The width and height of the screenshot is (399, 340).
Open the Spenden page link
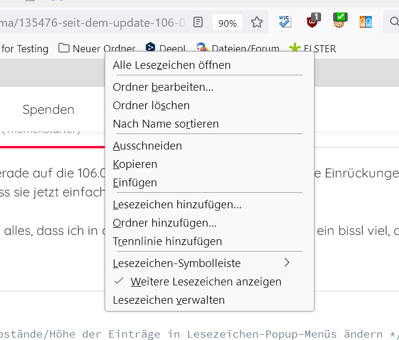[48, 109]
